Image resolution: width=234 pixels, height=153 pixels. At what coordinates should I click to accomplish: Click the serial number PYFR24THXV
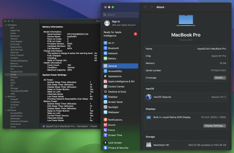(218, 70)
